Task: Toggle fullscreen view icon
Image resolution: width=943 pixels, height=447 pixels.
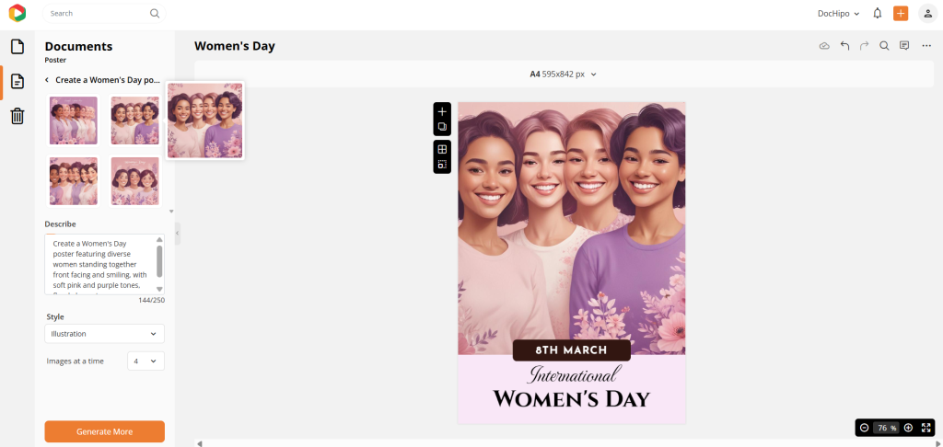Action: tap(926, 428)
